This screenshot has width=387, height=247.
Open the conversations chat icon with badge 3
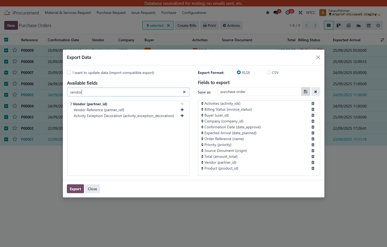(276, 13)
